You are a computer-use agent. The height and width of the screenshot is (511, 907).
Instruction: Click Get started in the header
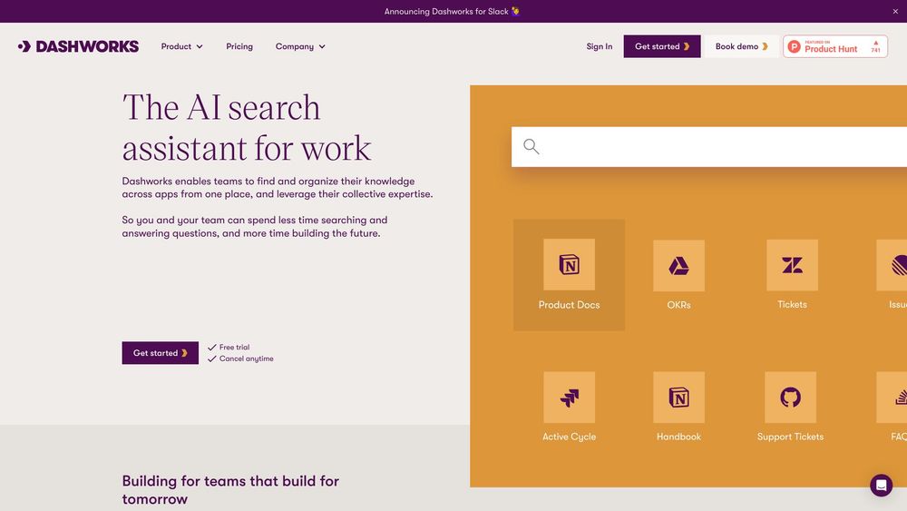click(662, 46)
